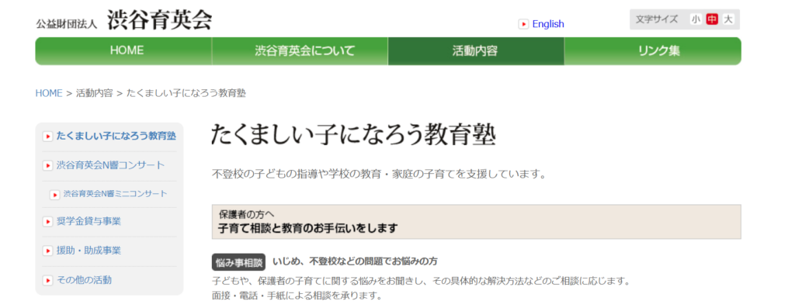795x308 pixels.
Task: Click arrow icon beside その他の活動
Action: (x=47, y=280)
